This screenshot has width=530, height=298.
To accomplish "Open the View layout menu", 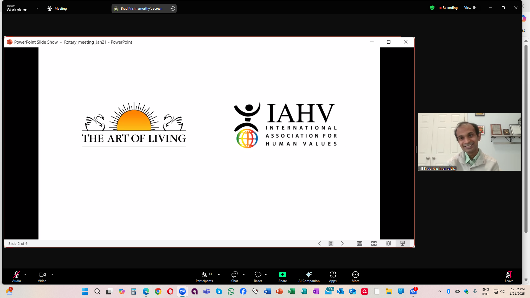I will [470, 8].
